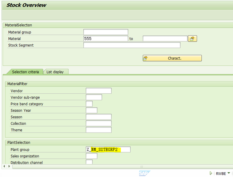
Task: Click the Price band category label
Action: [x=27, y=104]
